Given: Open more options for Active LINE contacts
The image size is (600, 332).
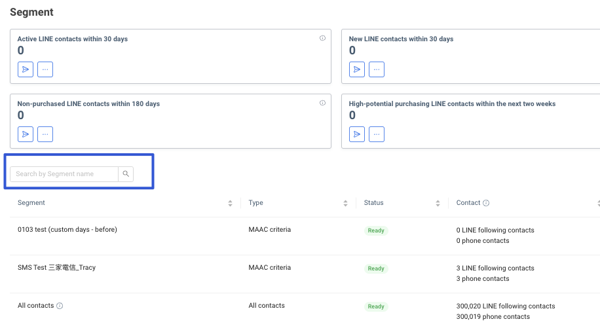Looking at the screenshot, I should [x=45, y=69].
